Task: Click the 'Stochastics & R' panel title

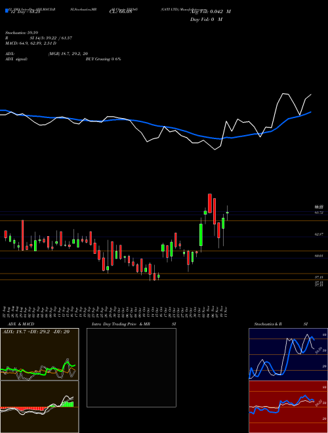Action: (x=268, y=324)
